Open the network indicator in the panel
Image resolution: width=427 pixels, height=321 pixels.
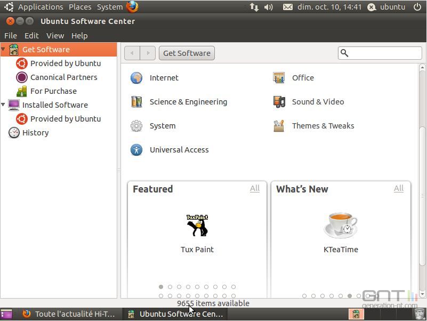[254, 7]
